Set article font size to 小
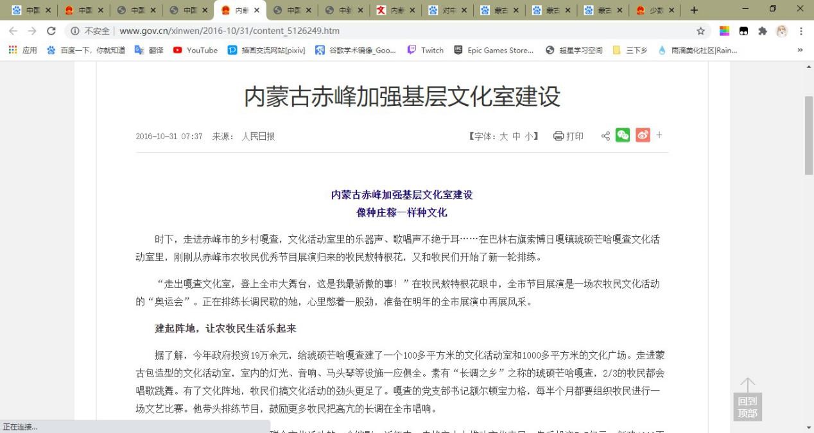The image size is (814, 433). (528, 136)
